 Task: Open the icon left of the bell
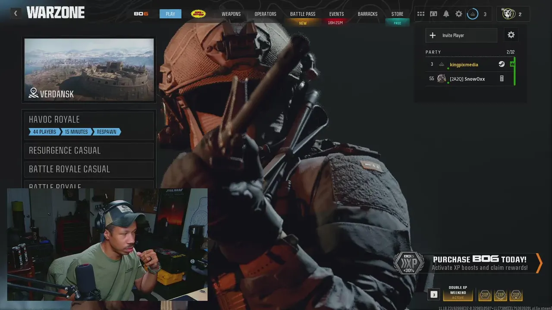433,14
